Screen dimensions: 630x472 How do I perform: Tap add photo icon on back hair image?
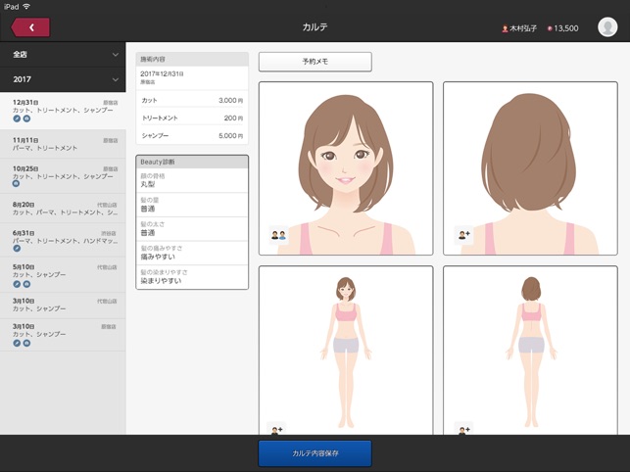[463, 236]
